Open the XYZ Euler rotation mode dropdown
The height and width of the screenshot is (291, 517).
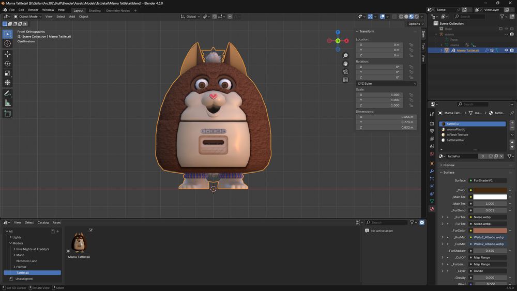click(x=386, y=83)
